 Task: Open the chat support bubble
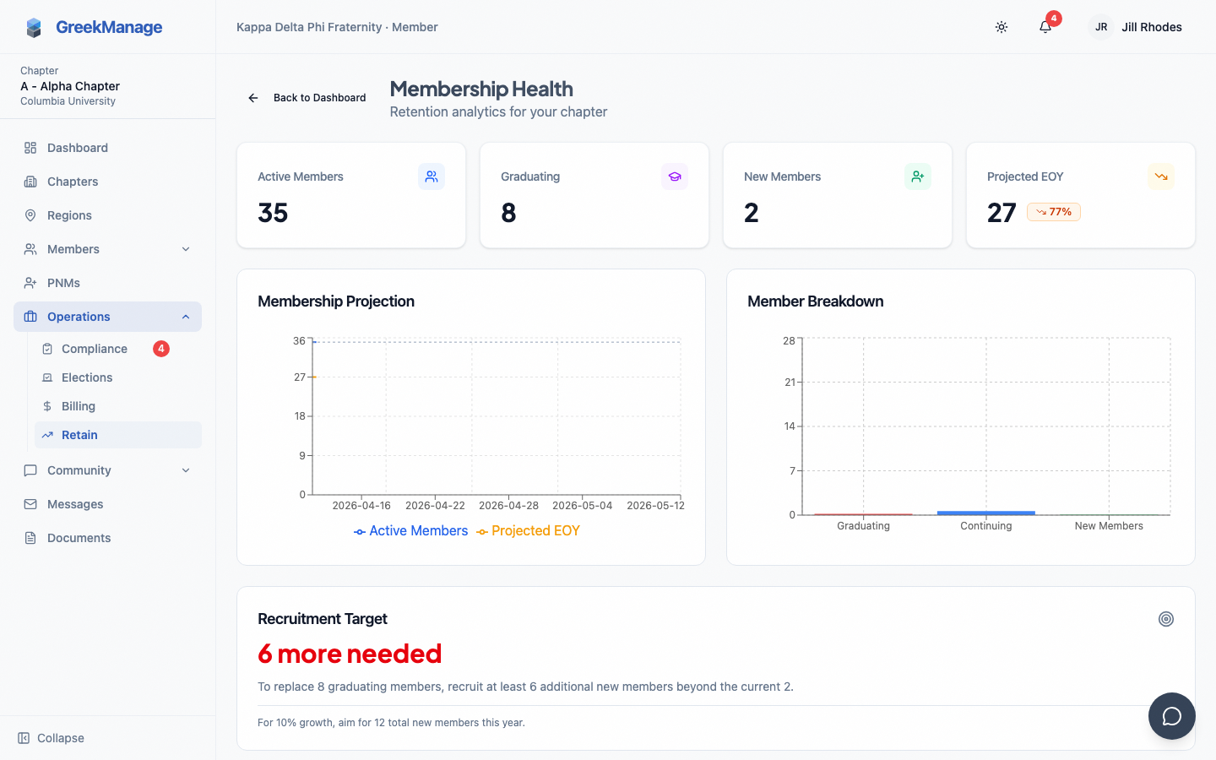(x=1172, y=716)
